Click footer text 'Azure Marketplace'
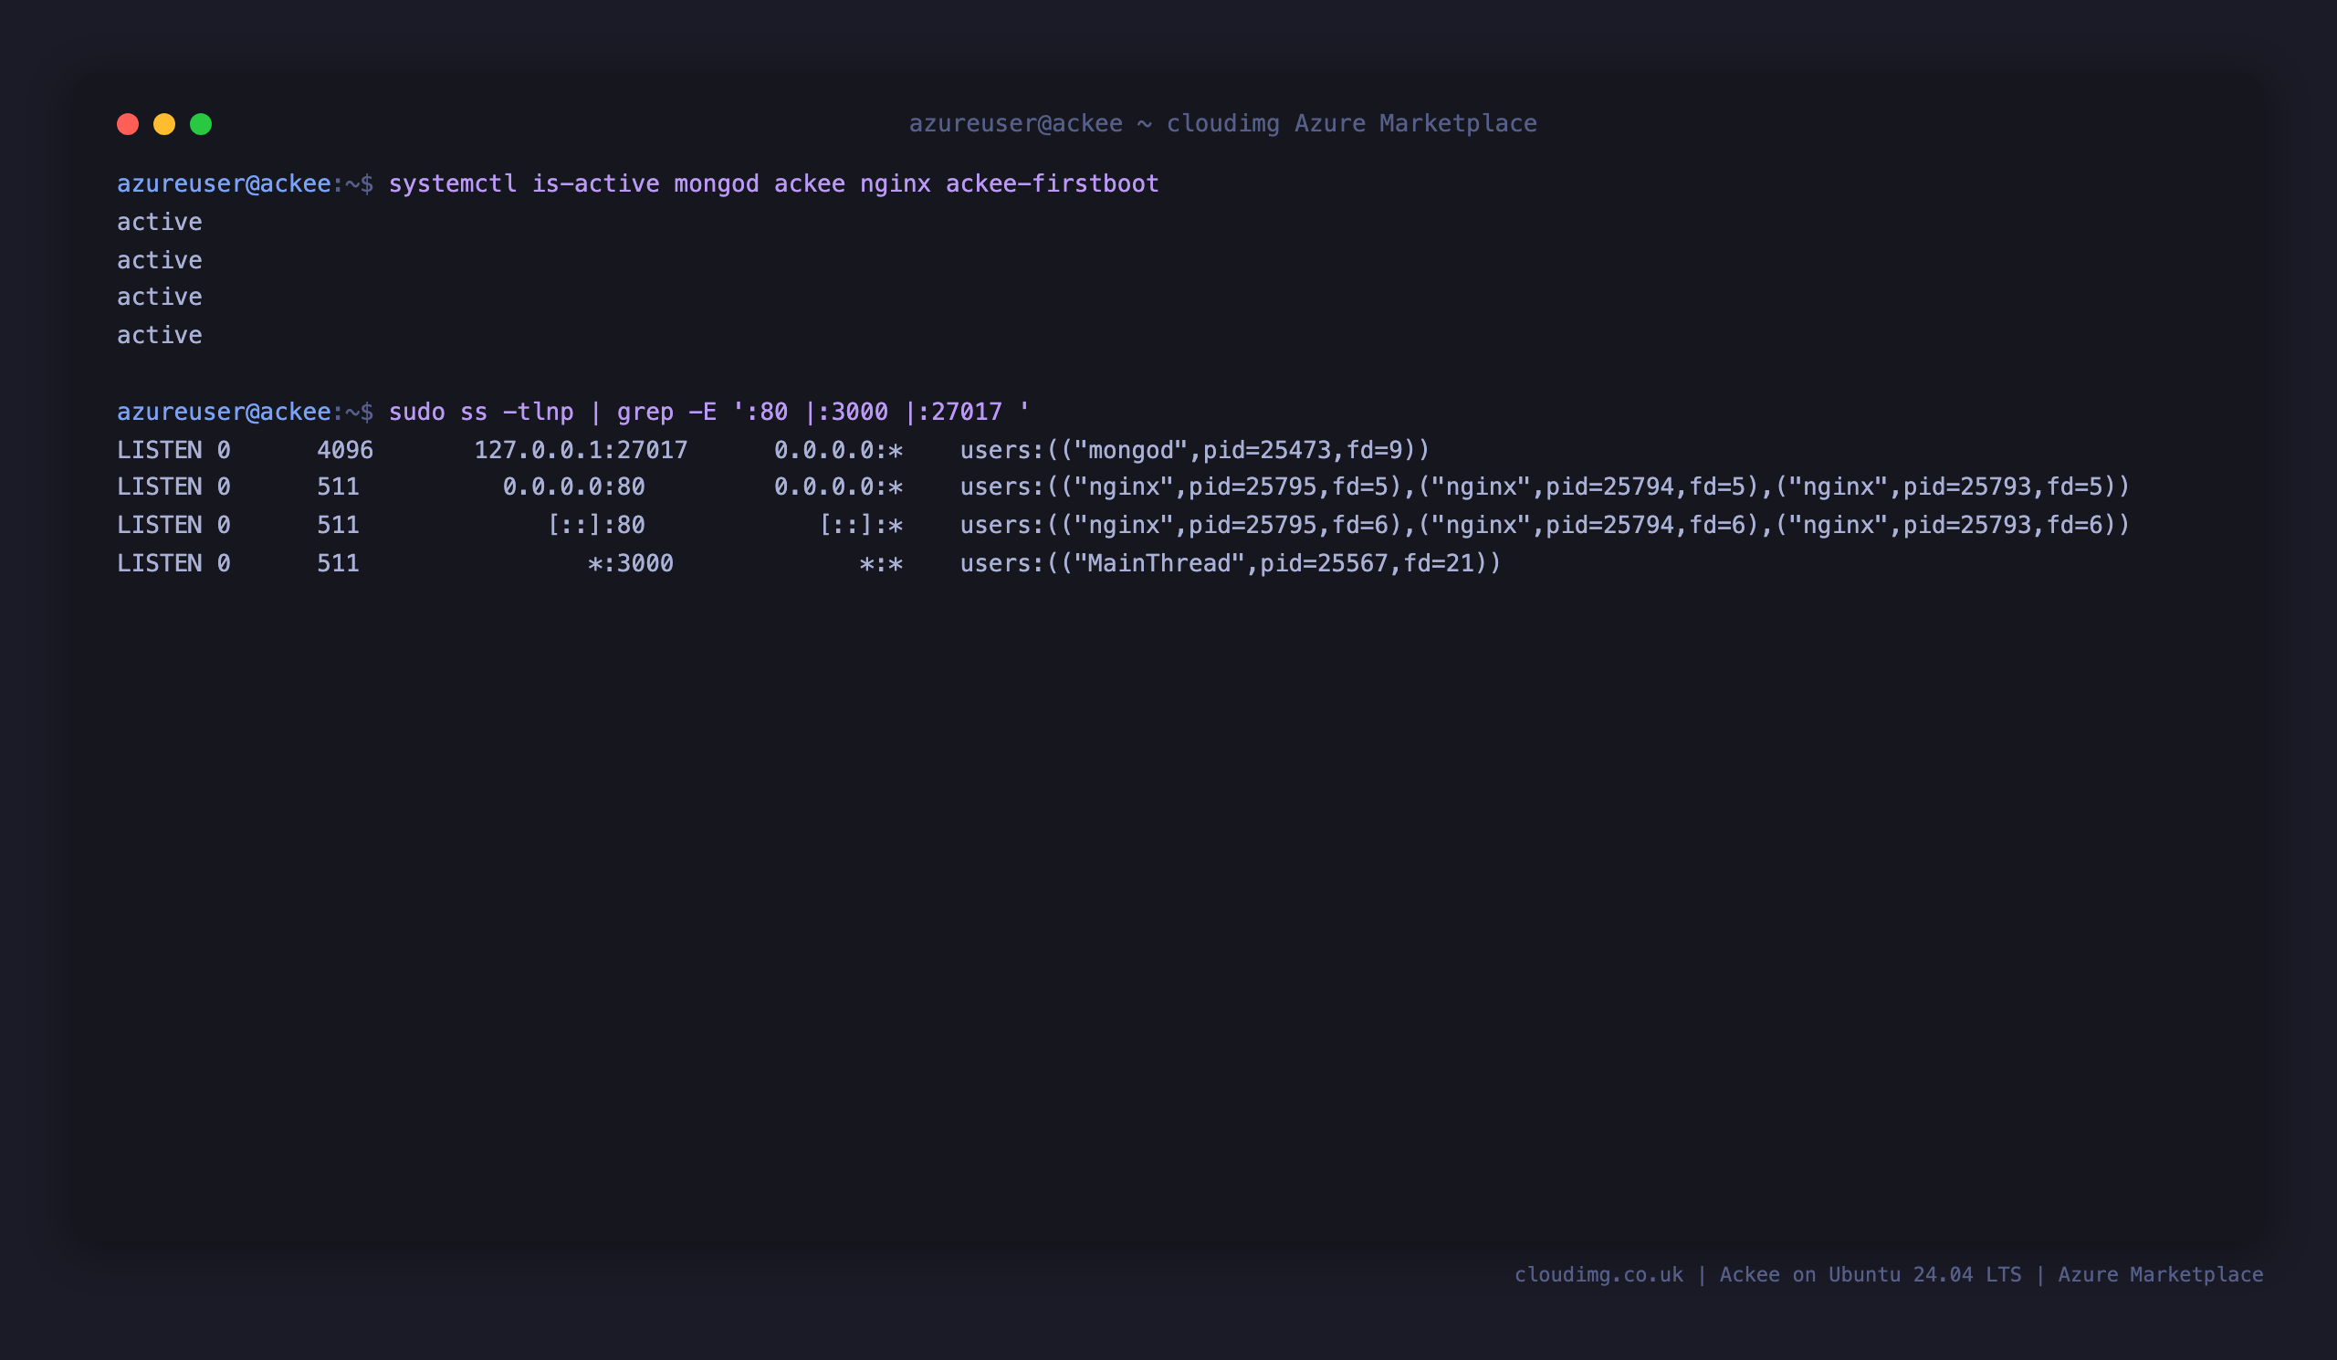 point(2161,1275)
